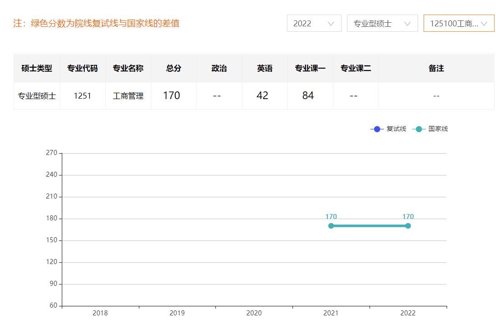Click the 备注 column header
The width and height of the screenshot is (496, 329).
pos(436,68)
